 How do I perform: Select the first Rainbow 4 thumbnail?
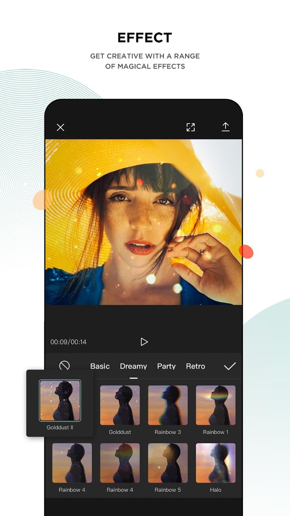72,463
